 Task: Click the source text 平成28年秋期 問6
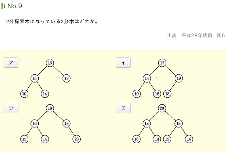(196, 35)
